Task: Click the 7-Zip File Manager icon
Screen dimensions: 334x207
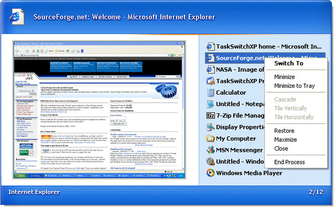Action: (210, 115)
